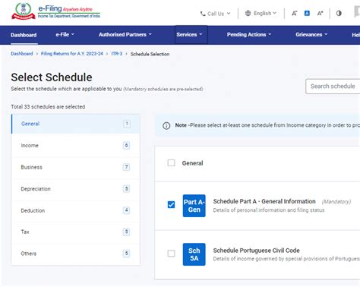
Task: Expand the Grievances menu
Action: [311, 35]
